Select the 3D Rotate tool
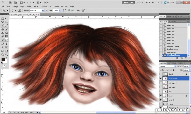 [x=3, y=51]
